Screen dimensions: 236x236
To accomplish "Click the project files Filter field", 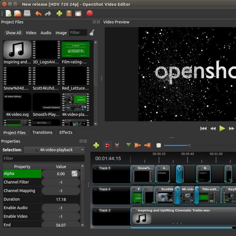I will [x=78, y=32].
